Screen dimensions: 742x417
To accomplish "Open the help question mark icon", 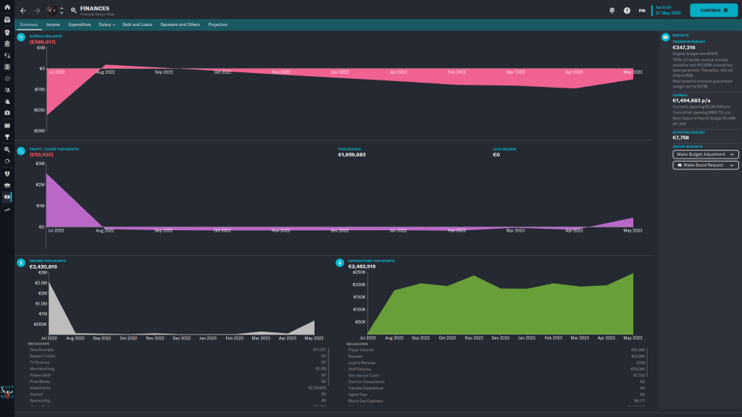I will (x=627, y=11).
